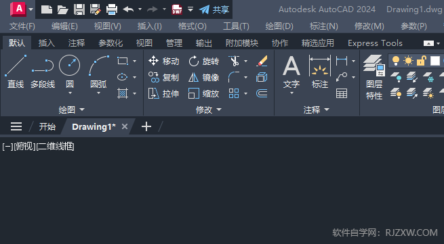
Task: Toggle layer lock padlock icon
Action: click(x=422, y=61)
